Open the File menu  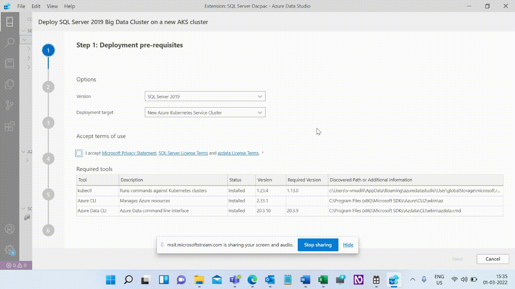(x=21, y=6)
